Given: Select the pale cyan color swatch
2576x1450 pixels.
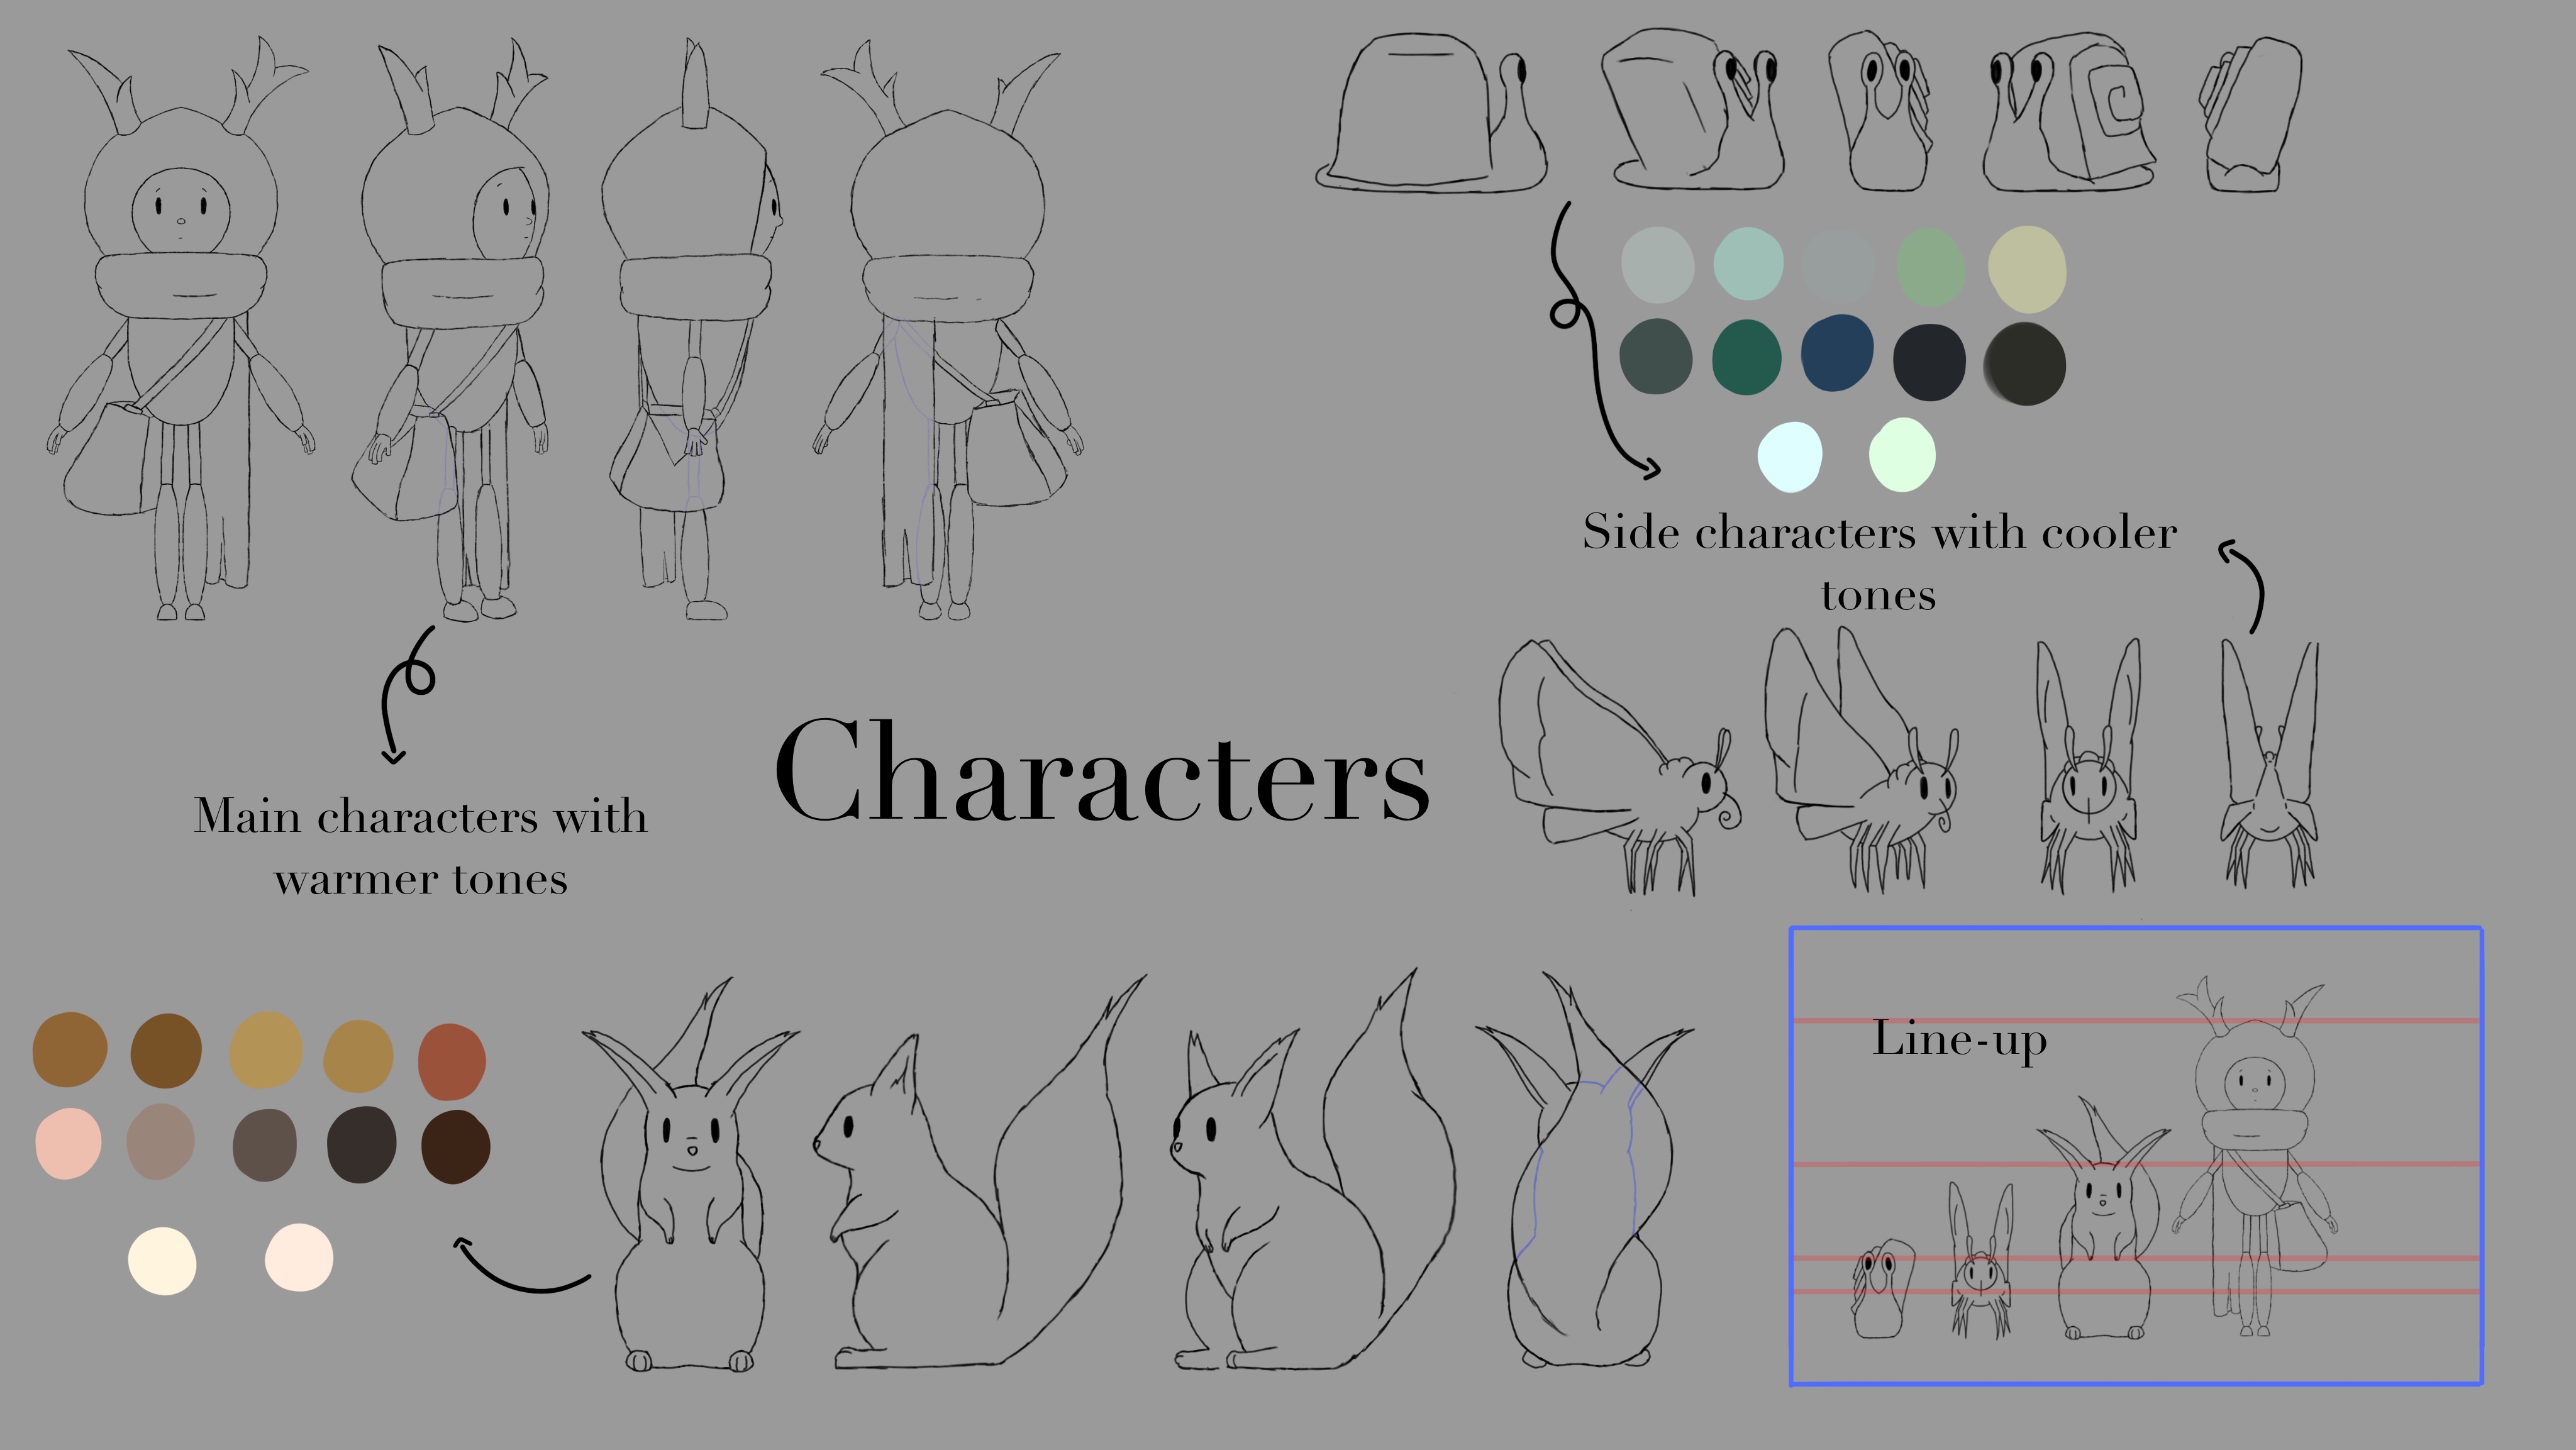Looking at the screenshot, I should 1790,457.
